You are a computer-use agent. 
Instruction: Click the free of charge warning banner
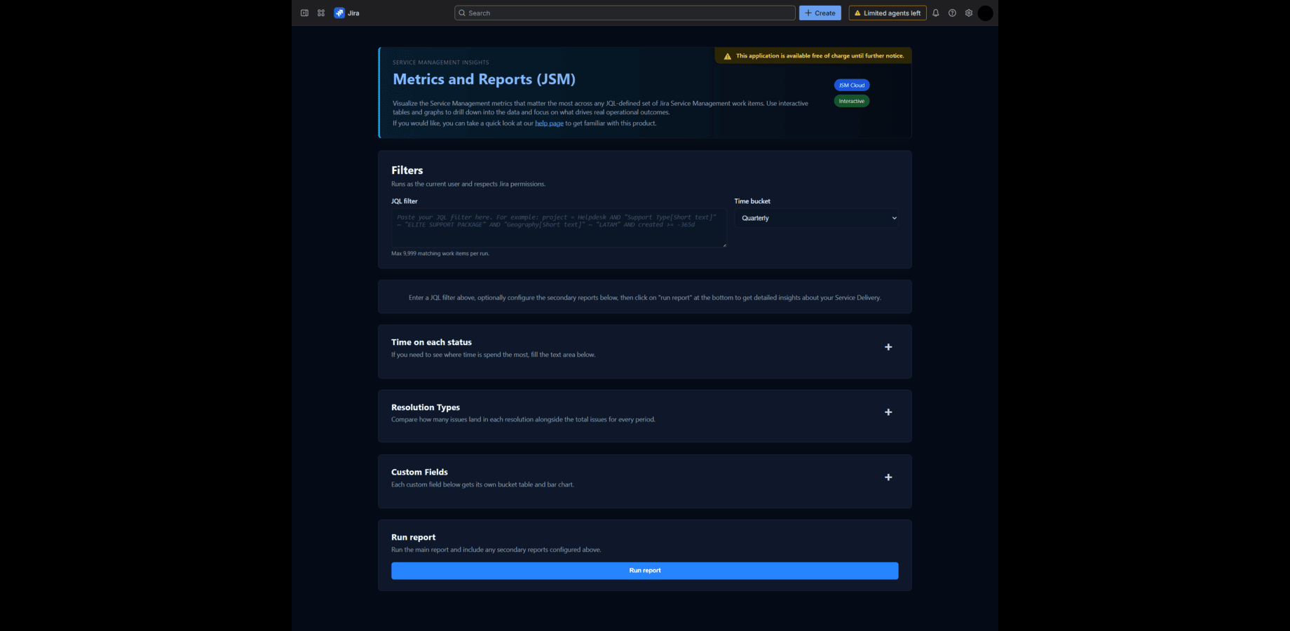(x=813, y=56)
